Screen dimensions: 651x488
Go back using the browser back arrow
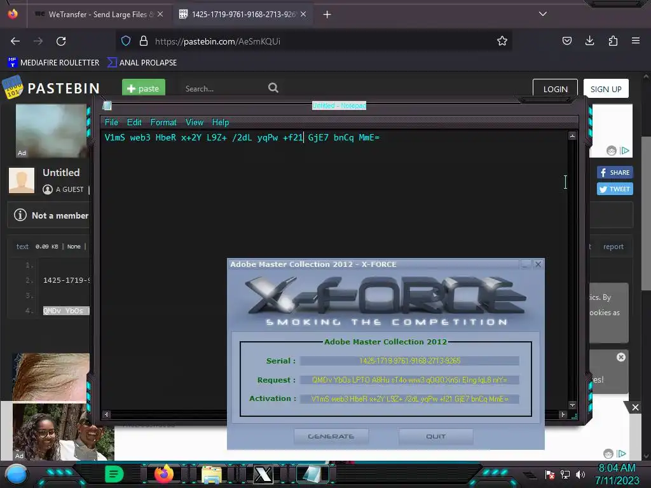[x=15, y=41]
